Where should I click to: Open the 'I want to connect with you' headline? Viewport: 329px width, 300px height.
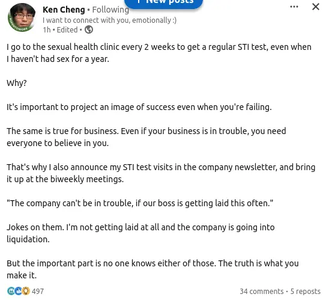(109, 20)
